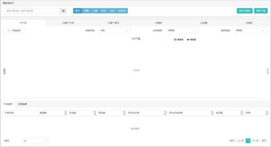Switch to the 分媒体 tab

pos(158,23)
